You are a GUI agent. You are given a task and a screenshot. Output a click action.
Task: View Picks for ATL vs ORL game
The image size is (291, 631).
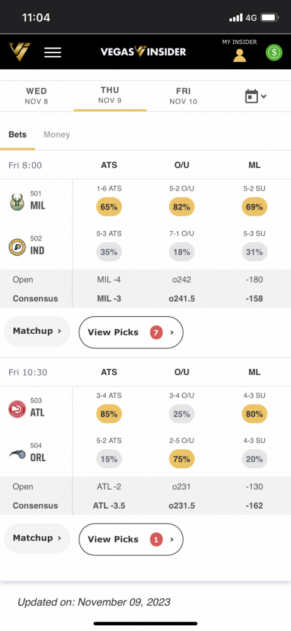click(131, 540)
